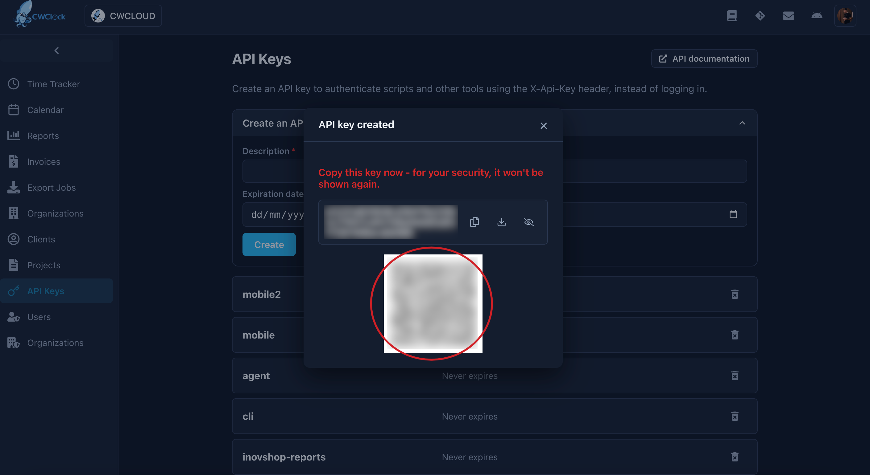Delete the agent API key
Image resolution: width=870 pixels, height=475 pixels.
[735, 376]
